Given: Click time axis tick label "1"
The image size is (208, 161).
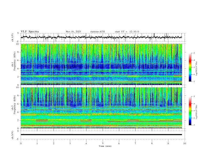Looking at the screenshot, I should click(x=37, y=143).
